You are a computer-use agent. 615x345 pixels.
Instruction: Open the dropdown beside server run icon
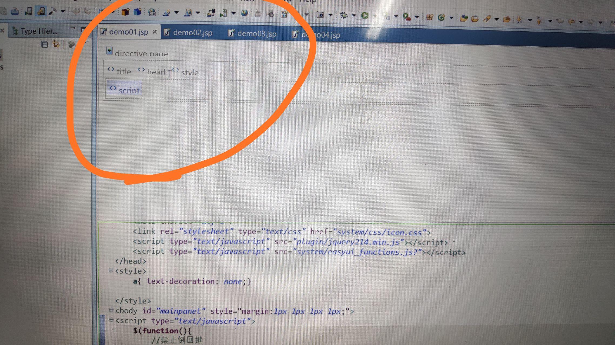click(x=233, y=13)
